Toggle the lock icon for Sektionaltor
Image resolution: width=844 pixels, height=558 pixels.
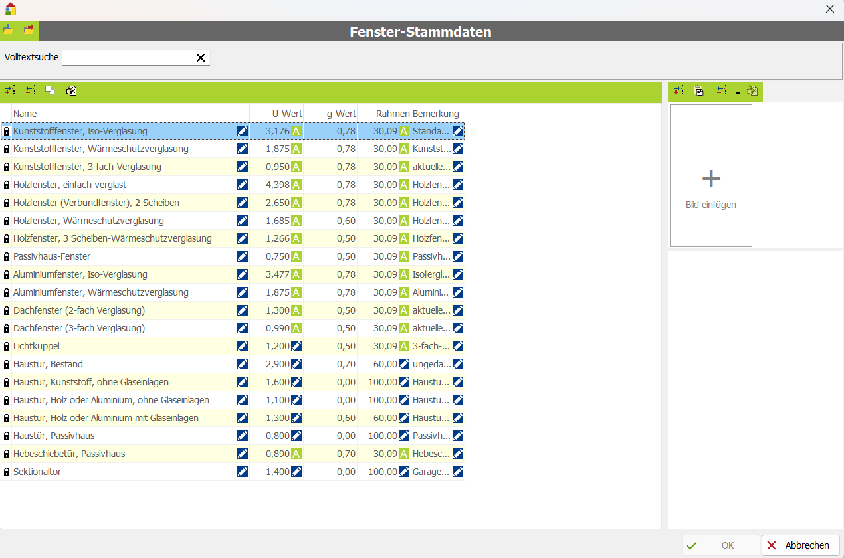[x=7, y=472]
